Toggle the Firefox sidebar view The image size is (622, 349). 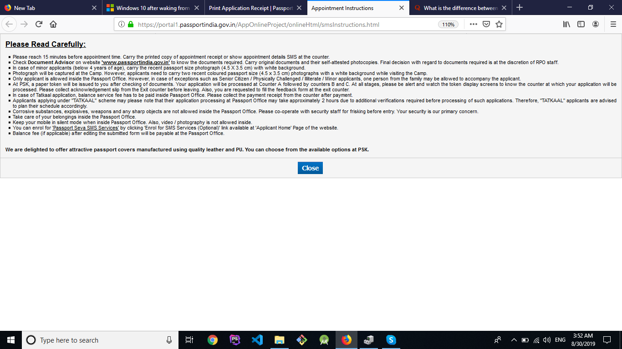[x=581, y=25]
